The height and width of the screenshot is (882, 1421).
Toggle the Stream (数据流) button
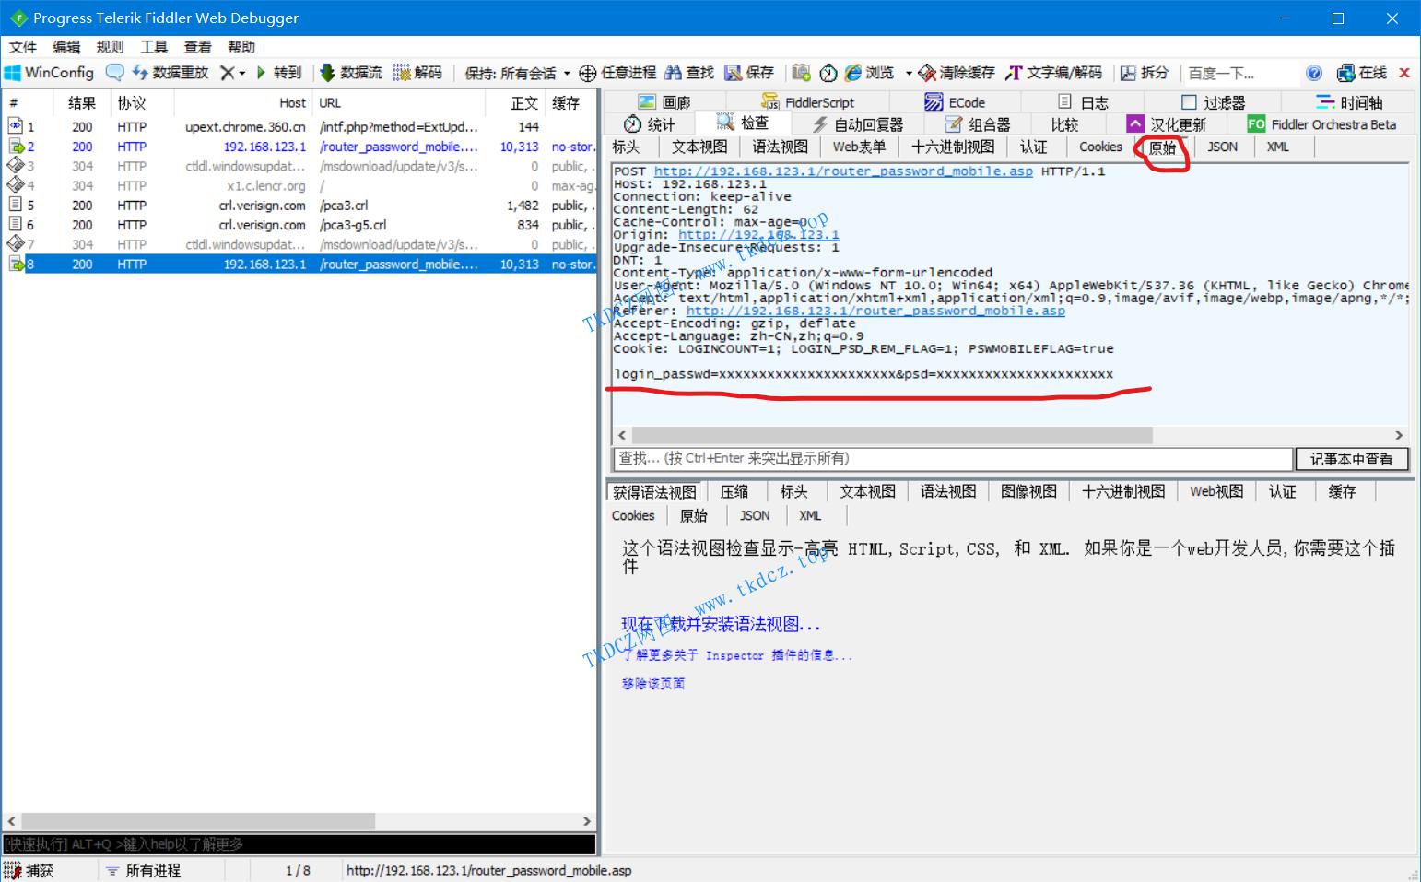tap(351, 73)
